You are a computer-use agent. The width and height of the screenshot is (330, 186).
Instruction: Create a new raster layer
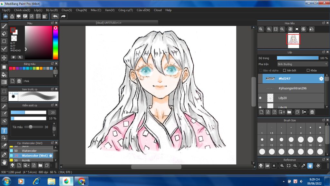click(261, 112)
